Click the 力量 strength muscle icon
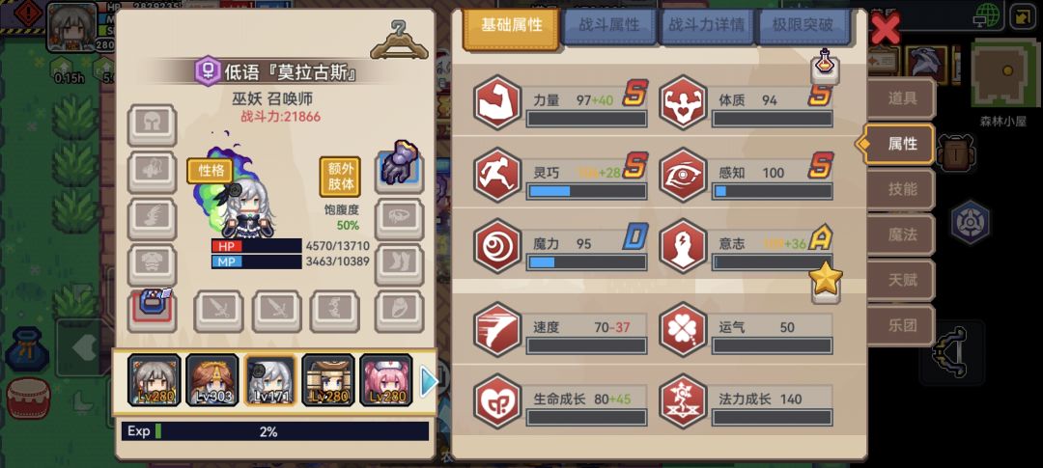This screenshot has width=1043, height=468. tap(497, 103)
